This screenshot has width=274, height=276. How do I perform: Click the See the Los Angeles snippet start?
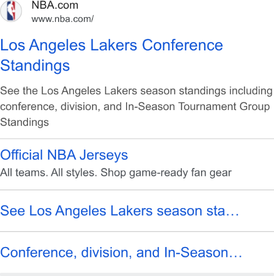(50, 91)
